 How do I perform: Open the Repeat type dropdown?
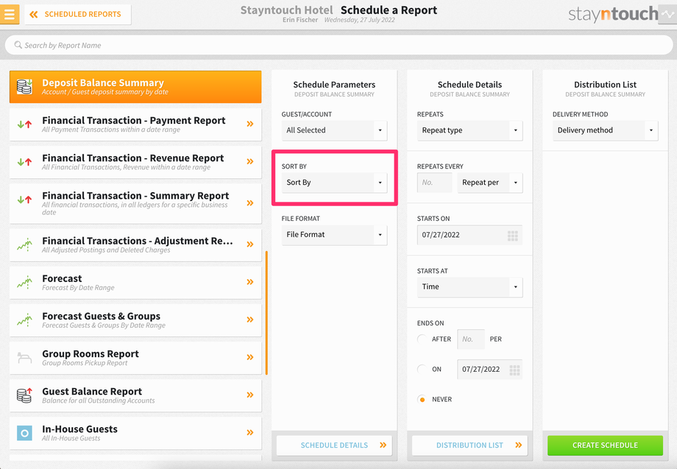click(x=469, y=130)
